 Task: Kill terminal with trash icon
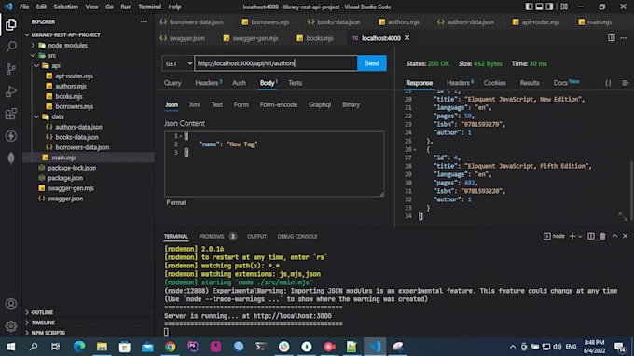[x=602, y=236]
